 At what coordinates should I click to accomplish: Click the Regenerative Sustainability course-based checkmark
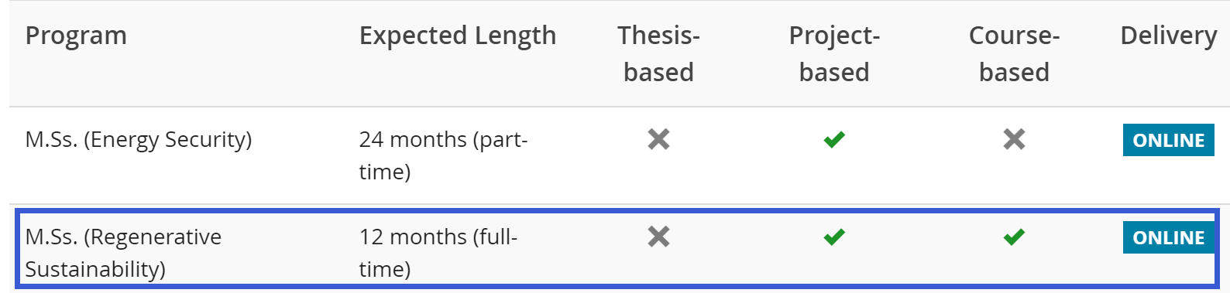click(x=1014, y=237)
